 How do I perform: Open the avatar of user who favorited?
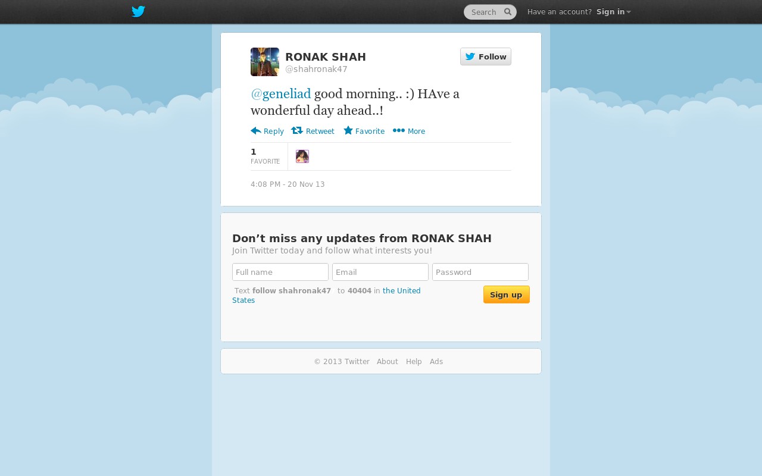point(302,156)
